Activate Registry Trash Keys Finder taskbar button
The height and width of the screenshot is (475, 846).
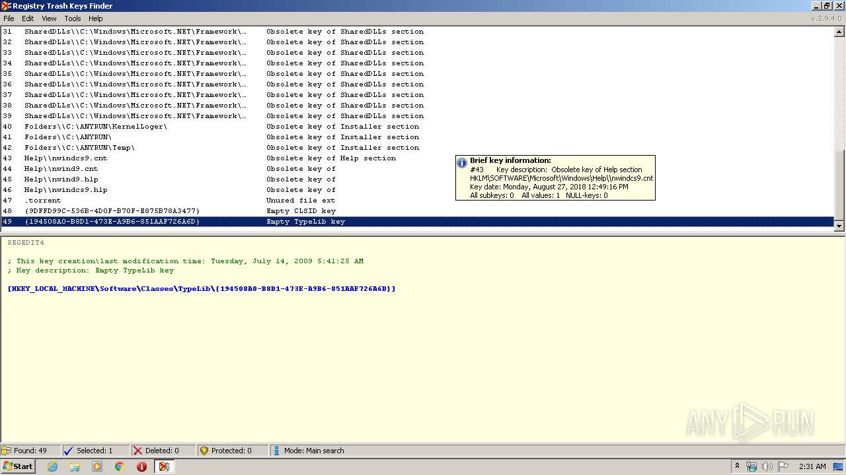click(x=165, y=466)
